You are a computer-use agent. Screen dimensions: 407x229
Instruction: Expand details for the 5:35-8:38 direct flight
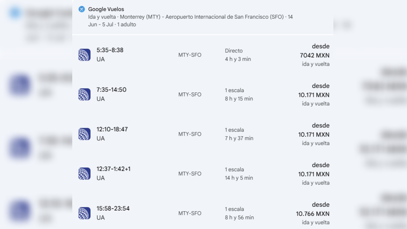[x=203, y=54]
